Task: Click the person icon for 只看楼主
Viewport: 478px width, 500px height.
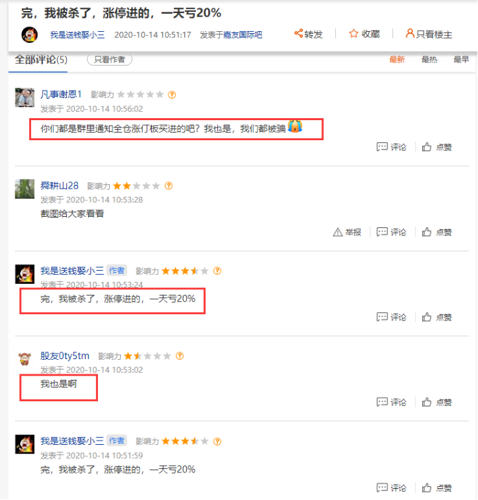Action: [x=410, y=33]
